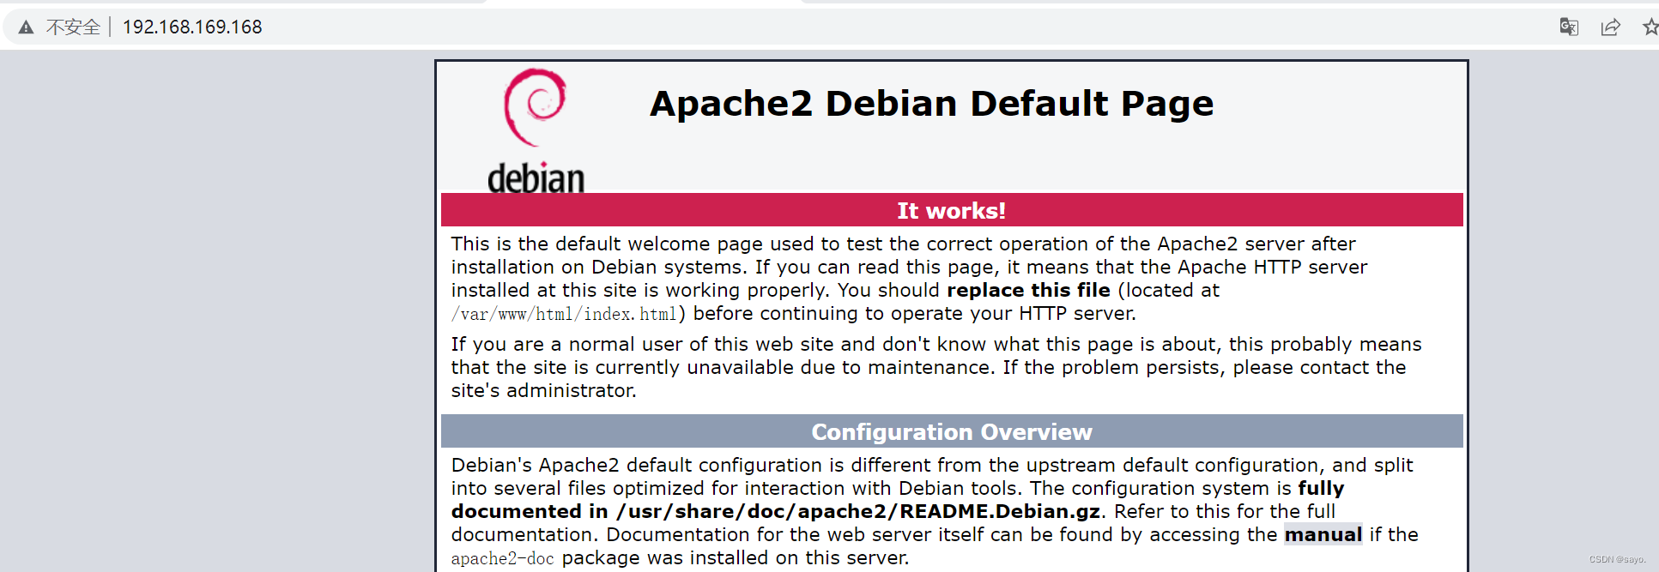Click the apache2-doc package name text
This screenshot has height=572, width=1659.
click(503, 558)
